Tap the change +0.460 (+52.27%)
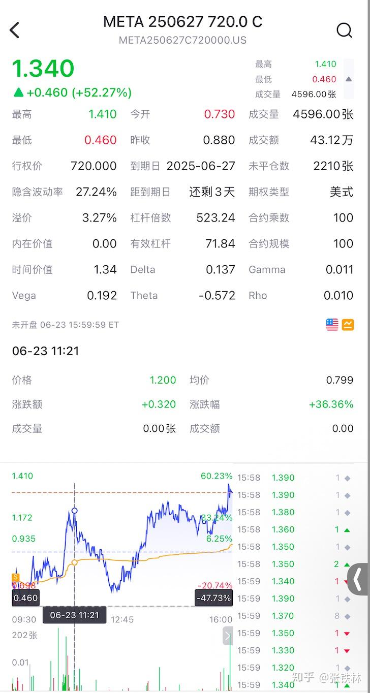The width and height of the screenshot is (370, 693). pos(72,92)
